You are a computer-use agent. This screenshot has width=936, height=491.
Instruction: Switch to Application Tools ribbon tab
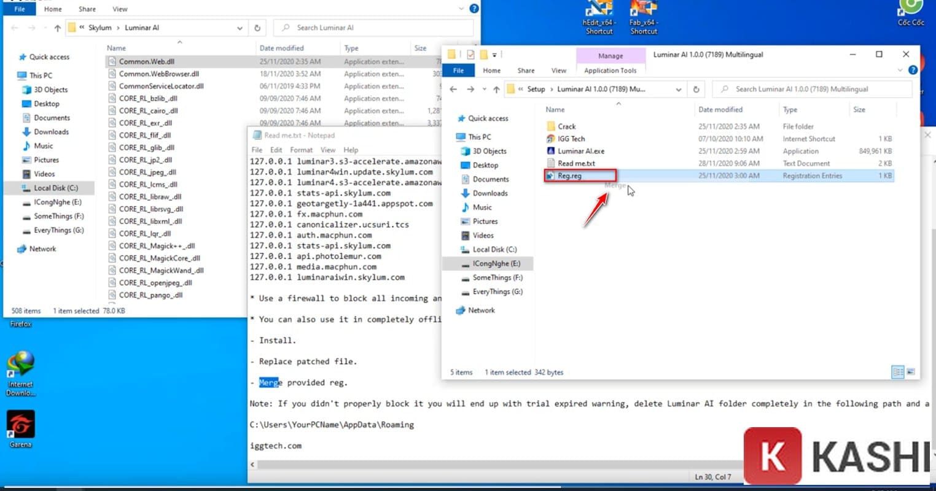pyautogui.click(x=610, y=71)
